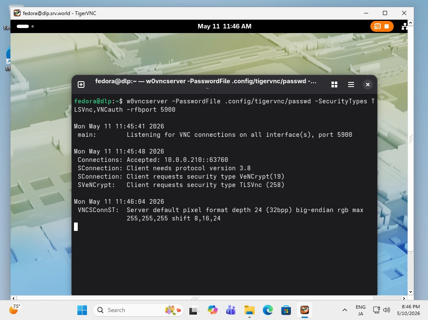
Task: Open the volume control in system tray
Action: click(x=387, y=310)
